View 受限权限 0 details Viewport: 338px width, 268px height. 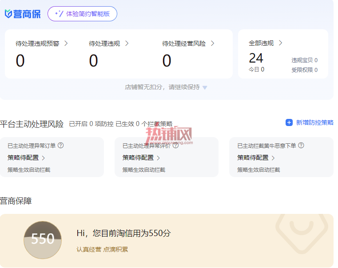click(x=304, y=70)
